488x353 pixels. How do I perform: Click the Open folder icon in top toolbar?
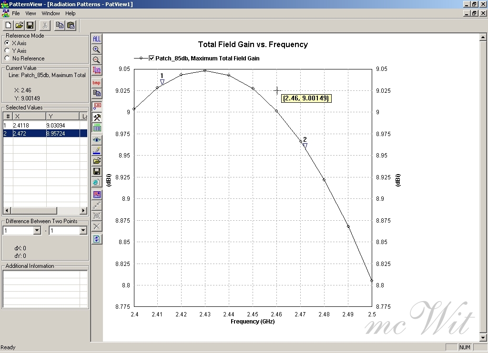point(19,25)
